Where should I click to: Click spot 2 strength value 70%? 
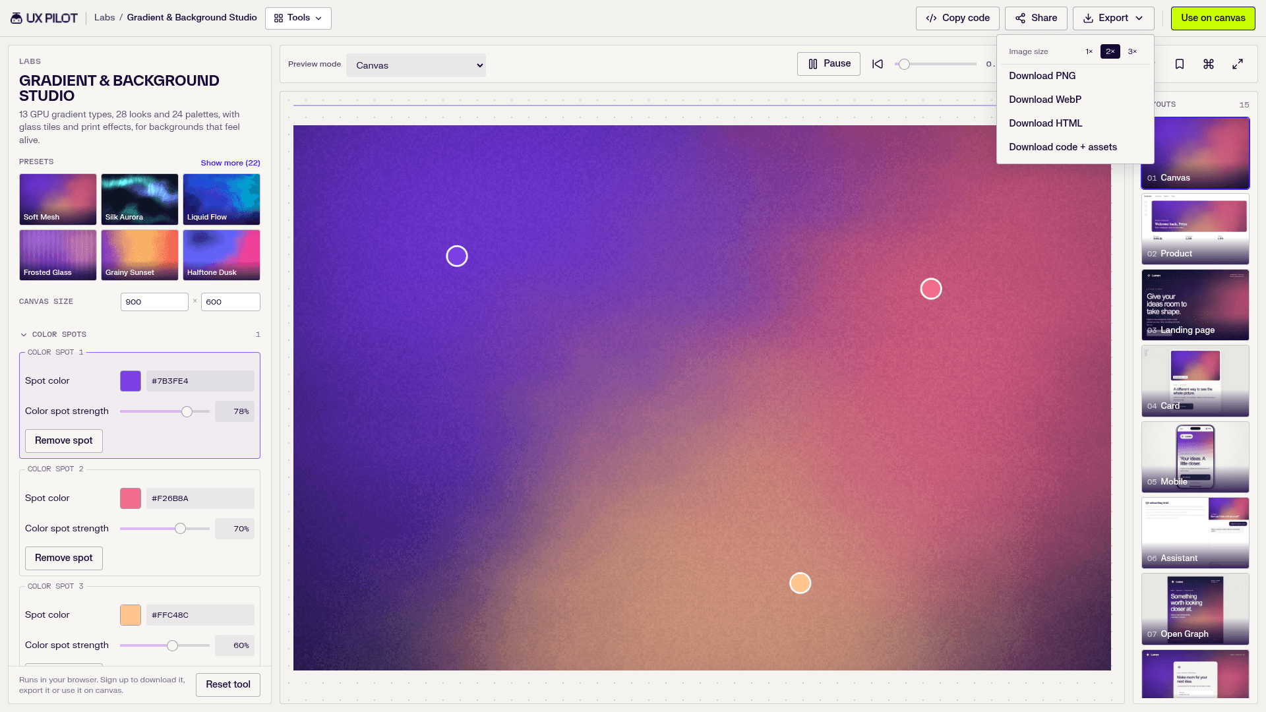click(x=235, y=529)
